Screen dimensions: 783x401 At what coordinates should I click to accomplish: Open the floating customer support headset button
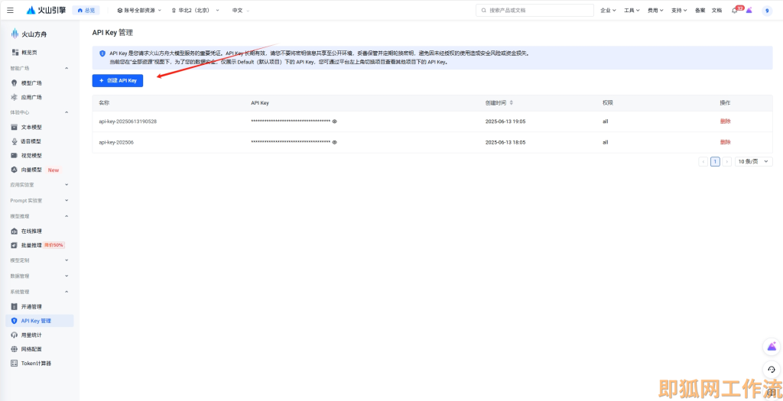click(x=772, y=370)
